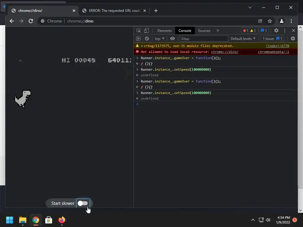
Task: Open DevTools settings gear
Action: [x=276, y=30]
